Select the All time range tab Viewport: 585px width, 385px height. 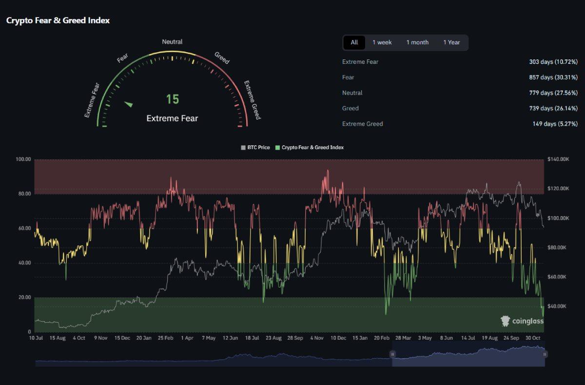354,42
